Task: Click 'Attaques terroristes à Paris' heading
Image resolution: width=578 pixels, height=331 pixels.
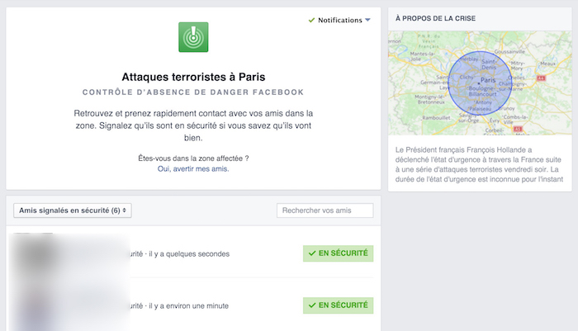Action: click(193, 77)
